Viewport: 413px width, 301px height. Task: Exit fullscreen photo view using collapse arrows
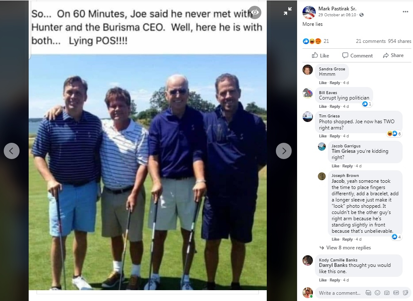pos(288,12)
